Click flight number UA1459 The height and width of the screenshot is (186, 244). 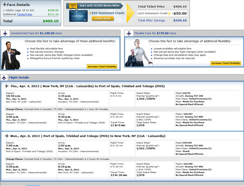(187, 143)
